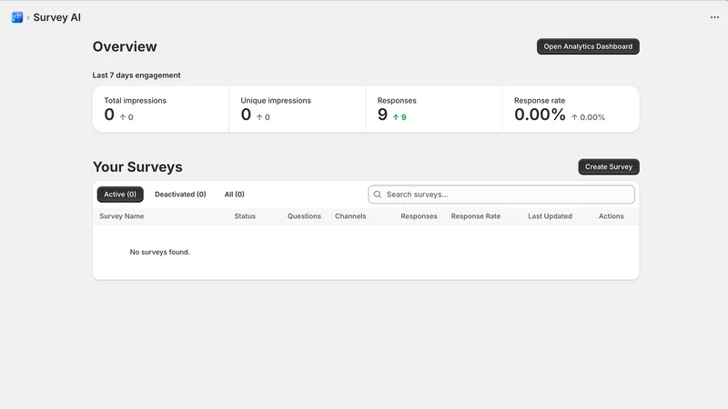Click the green up-arrow 9 change indicator
Image resolution: width=728 pixels, height=409 pixels.
coord(399,117)
